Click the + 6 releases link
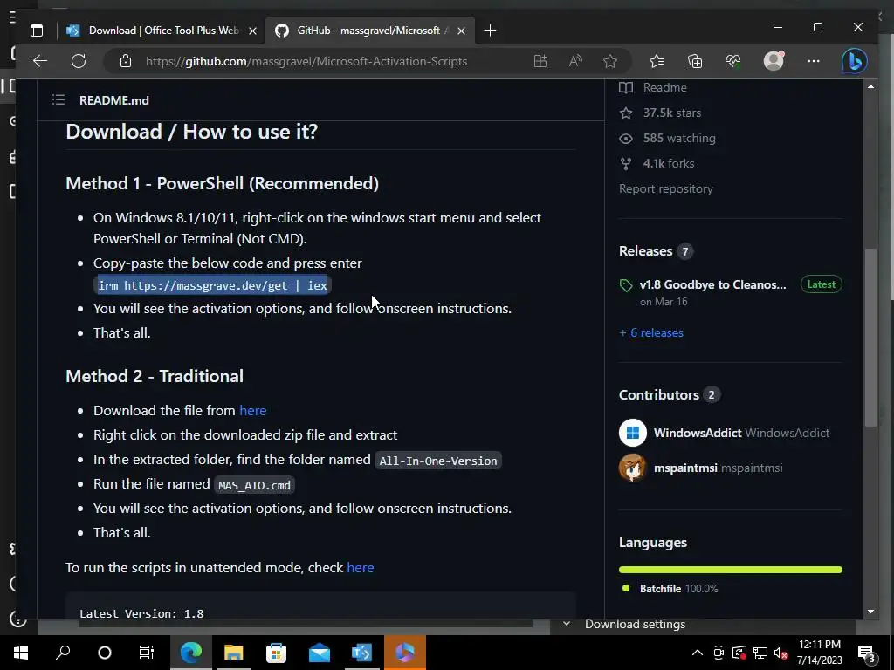This screenshot has width=894, height=670. pos(651,332)
